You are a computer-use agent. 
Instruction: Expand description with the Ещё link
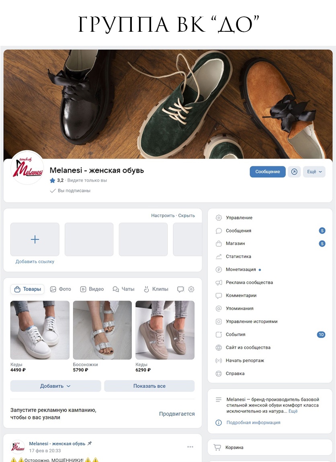coord(293,411)
